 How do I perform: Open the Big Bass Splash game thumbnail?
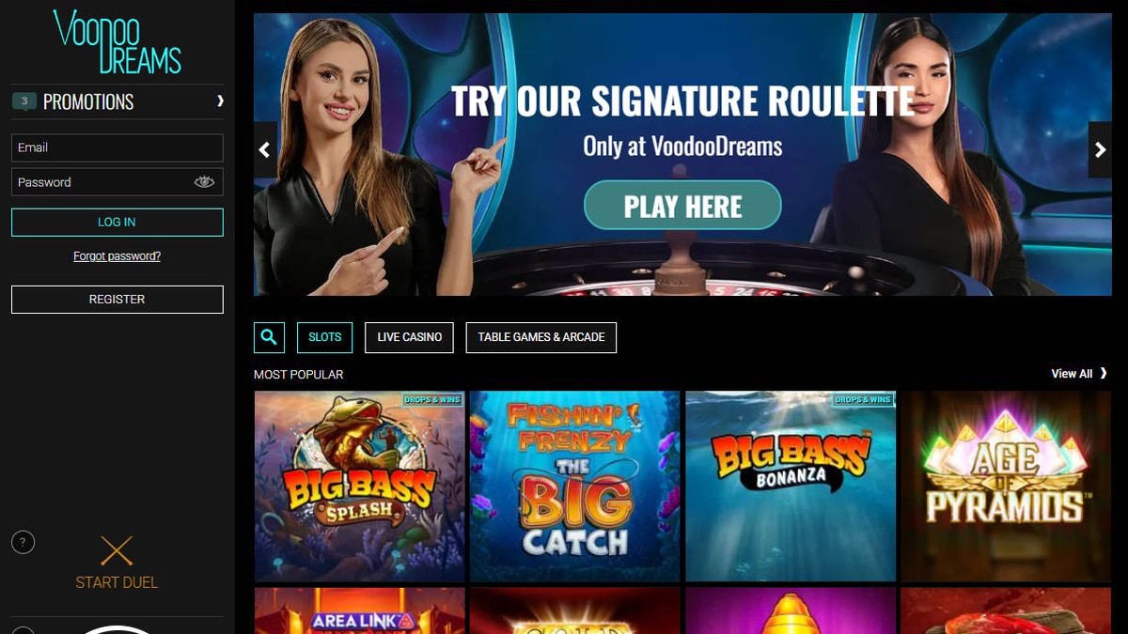point(359,487)
